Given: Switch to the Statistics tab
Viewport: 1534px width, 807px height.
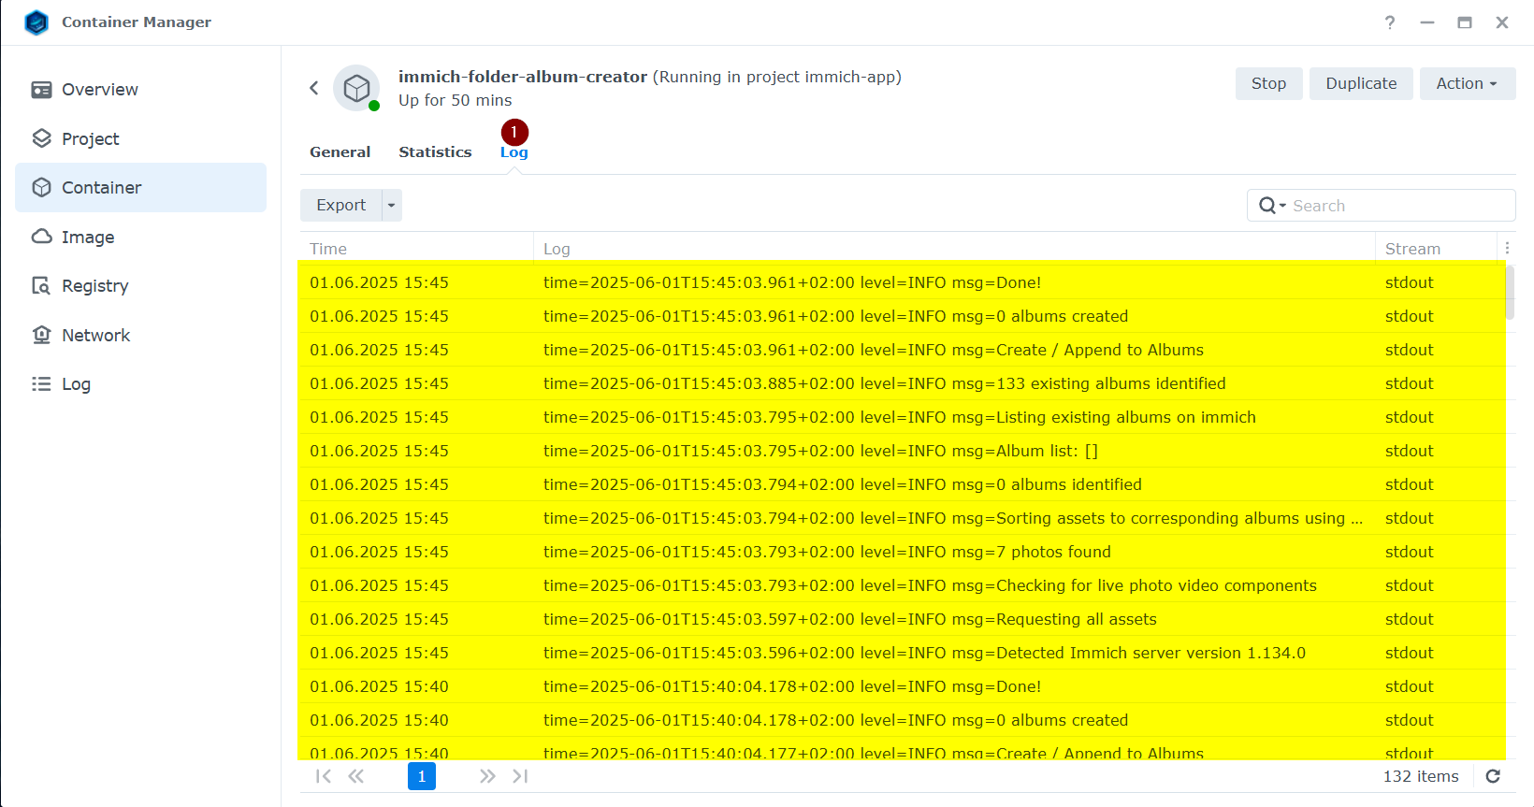Looking at the screenshot, I should [435, 151].
